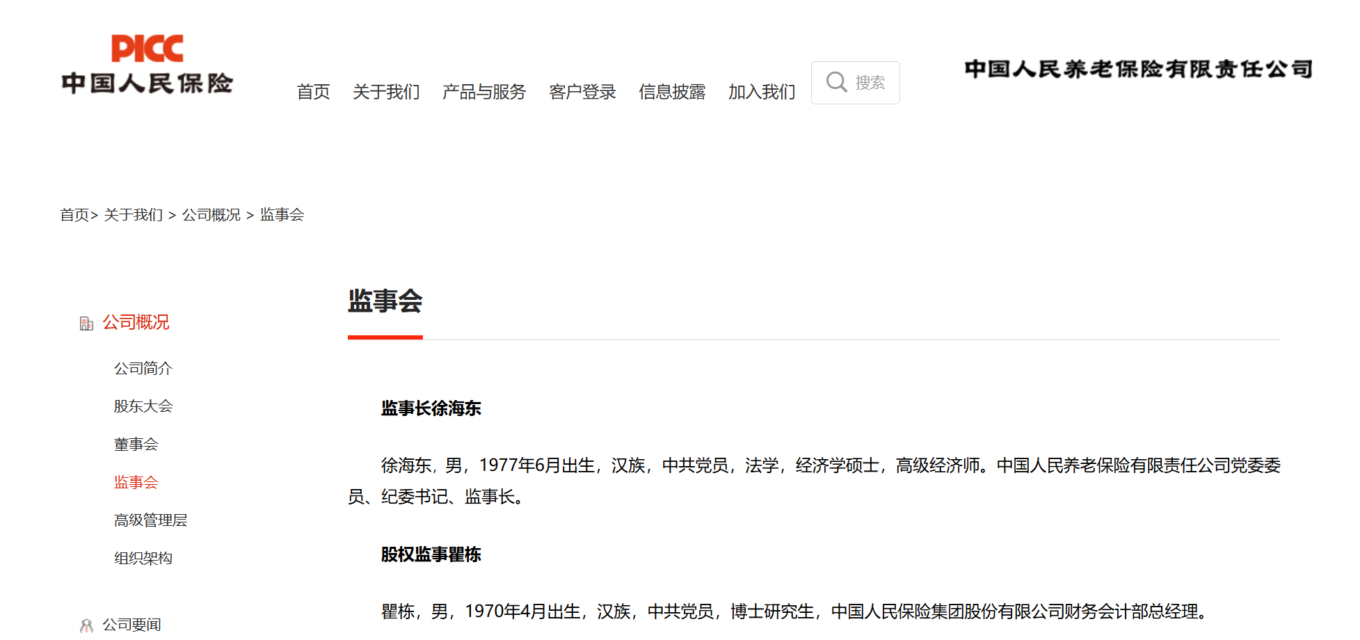Open 公司简介 in the sidebar

click(x=143, y=369)
